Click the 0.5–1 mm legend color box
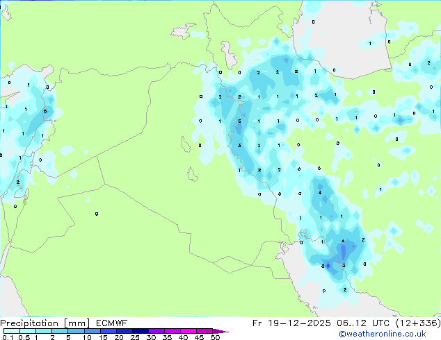Screen dimensions: 441x340 click(x=28, y=331)
